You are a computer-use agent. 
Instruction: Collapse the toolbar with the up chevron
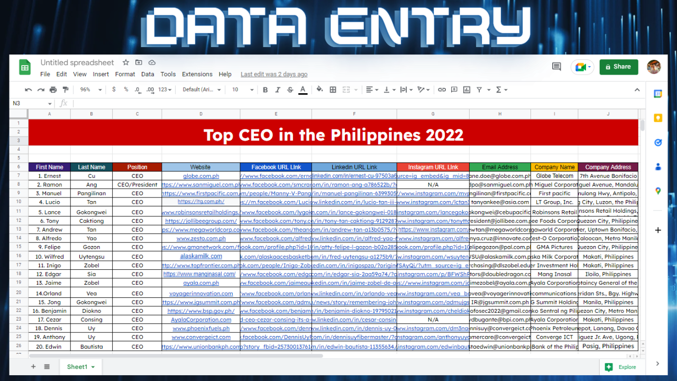point(637,90)
